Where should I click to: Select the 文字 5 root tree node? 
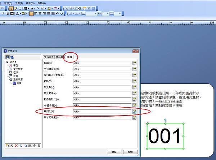tap(13, 62)
